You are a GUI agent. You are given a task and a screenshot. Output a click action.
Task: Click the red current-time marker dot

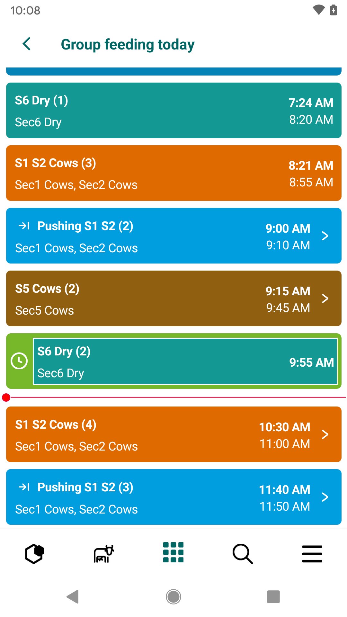point(6,398)
